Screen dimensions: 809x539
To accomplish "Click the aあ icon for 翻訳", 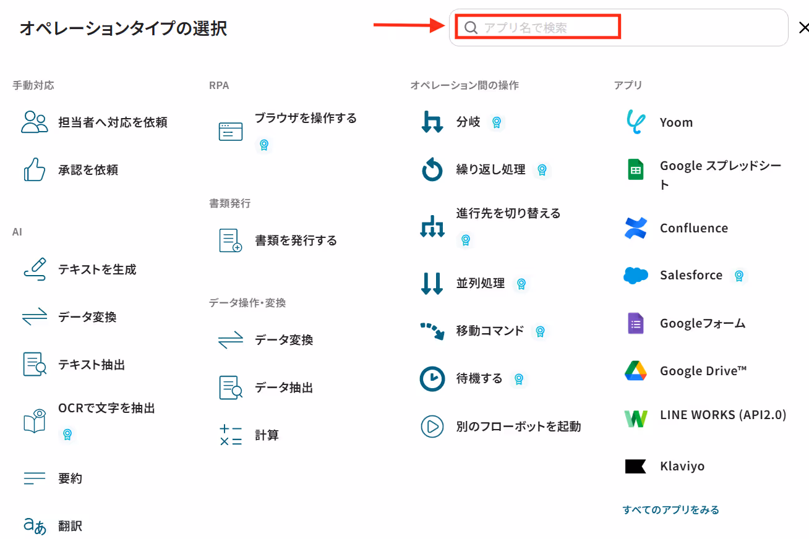I will coord(35,526).
